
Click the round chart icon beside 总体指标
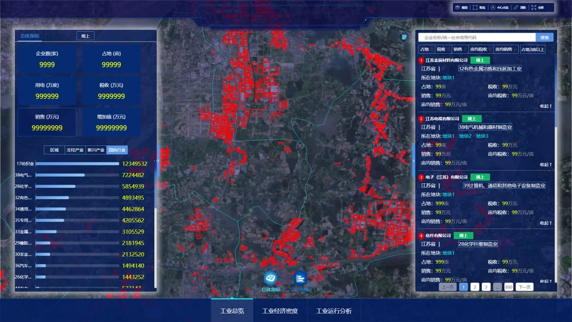click(x=300, y=278)
